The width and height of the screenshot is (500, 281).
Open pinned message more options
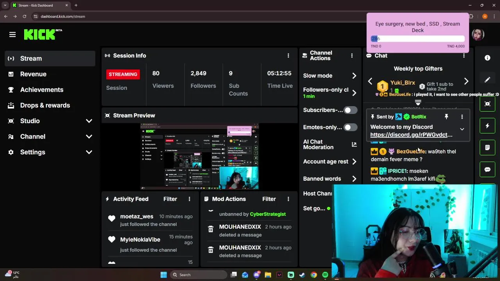pos(462,117)
